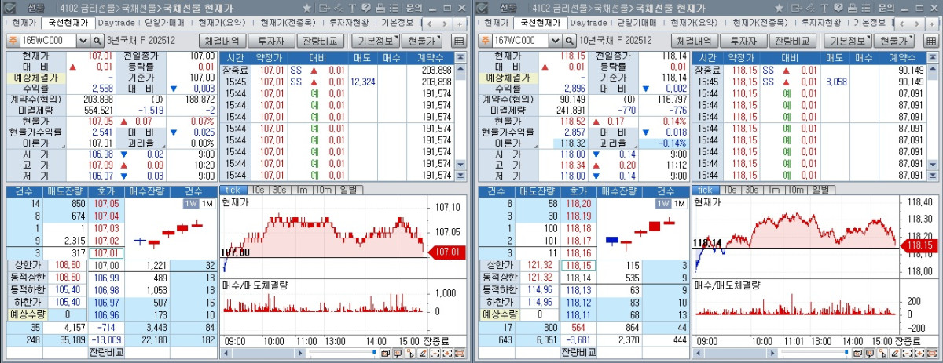Add tab with plus button in left window

[460, 24]
